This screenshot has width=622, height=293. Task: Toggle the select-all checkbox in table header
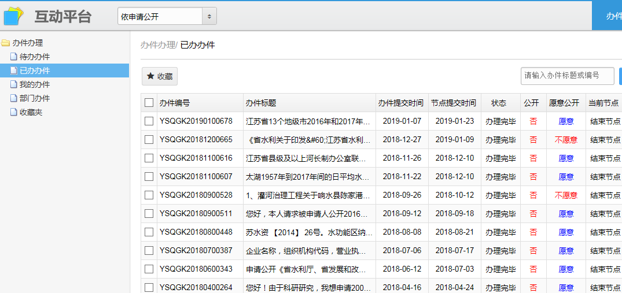click(x=149, y=103)
